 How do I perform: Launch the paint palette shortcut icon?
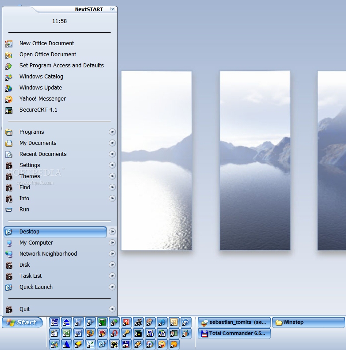(150, 322)
